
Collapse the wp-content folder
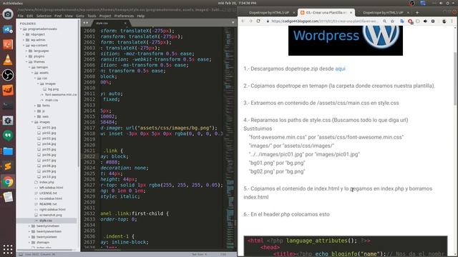[24, 46]
